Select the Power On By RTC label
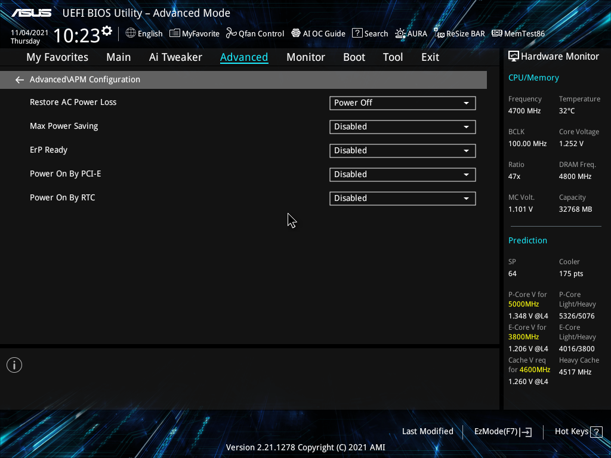 tap(62, 197)
